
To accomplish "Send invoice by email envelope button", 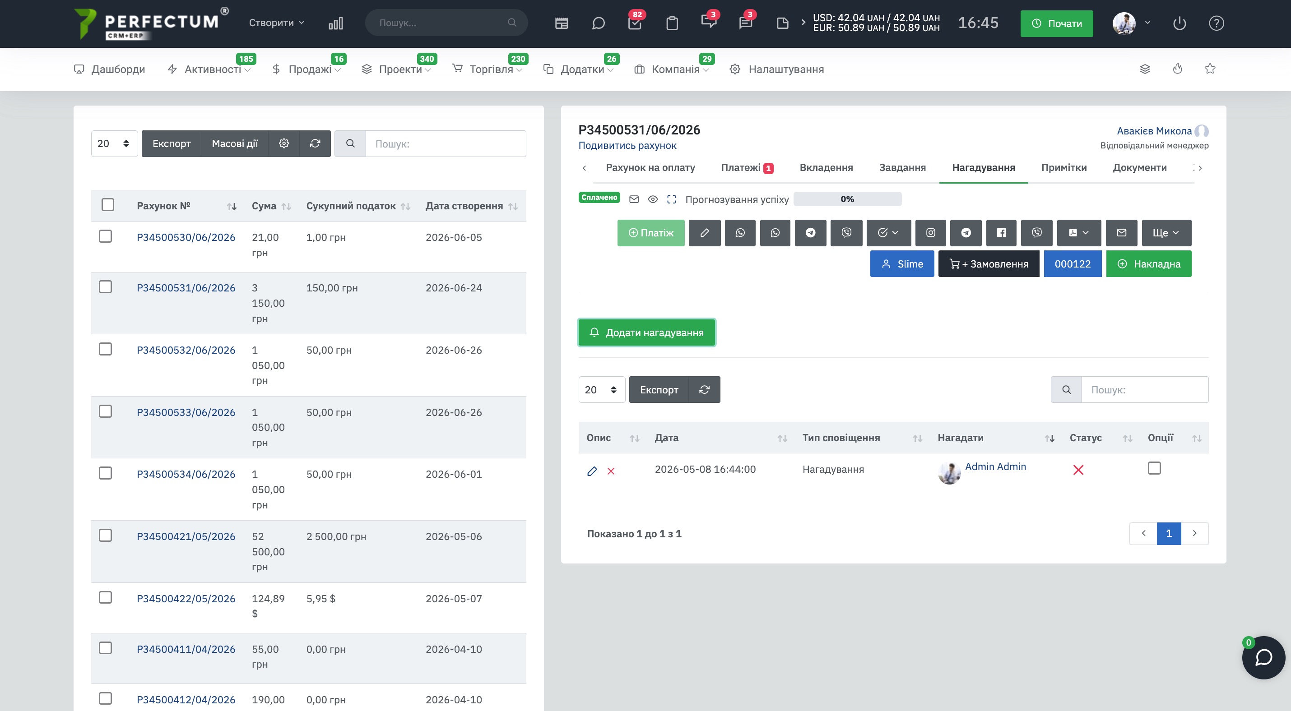I will [1122, 233].
